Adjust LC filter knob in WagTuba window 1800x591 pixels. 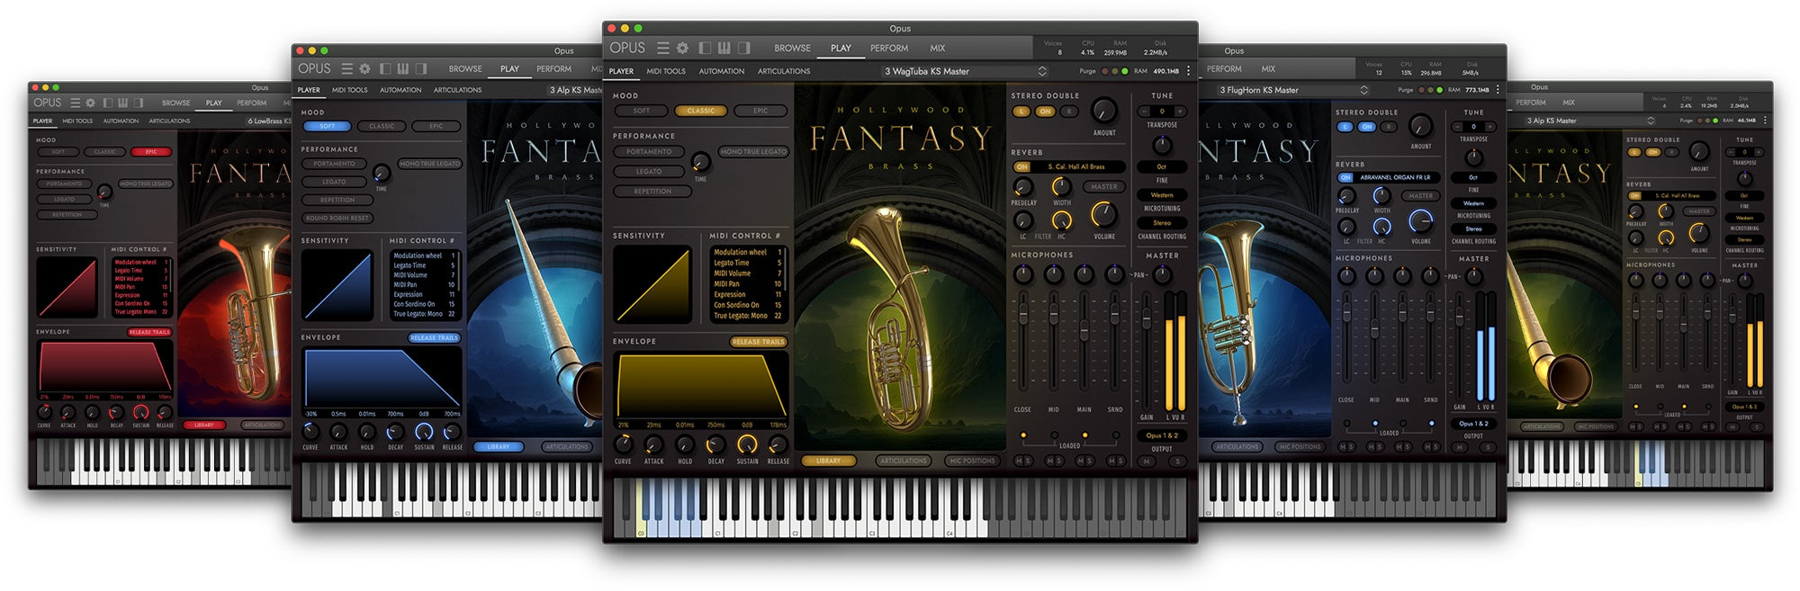(x=1023, y=220)
